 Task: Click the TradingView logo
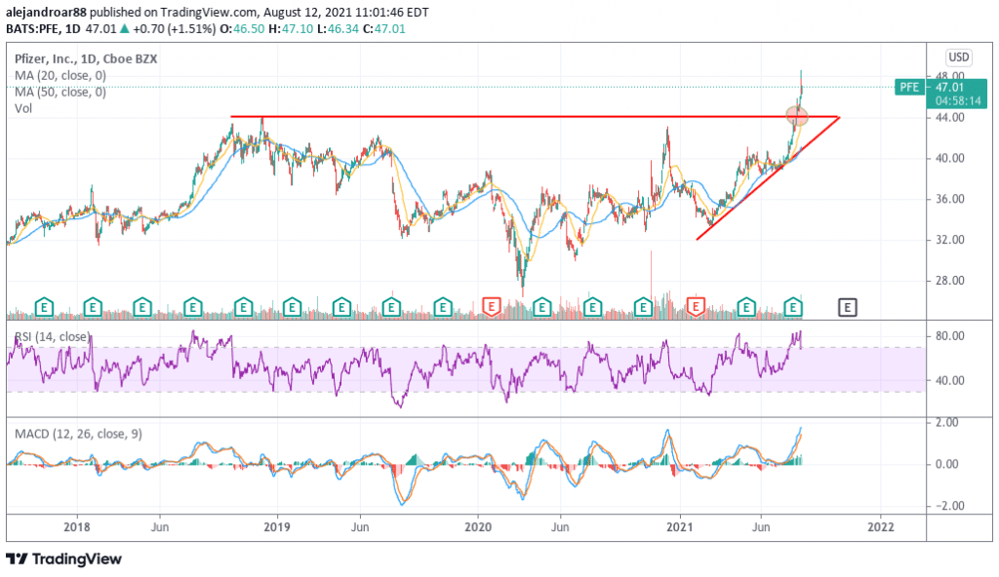[x=63, y=558]
